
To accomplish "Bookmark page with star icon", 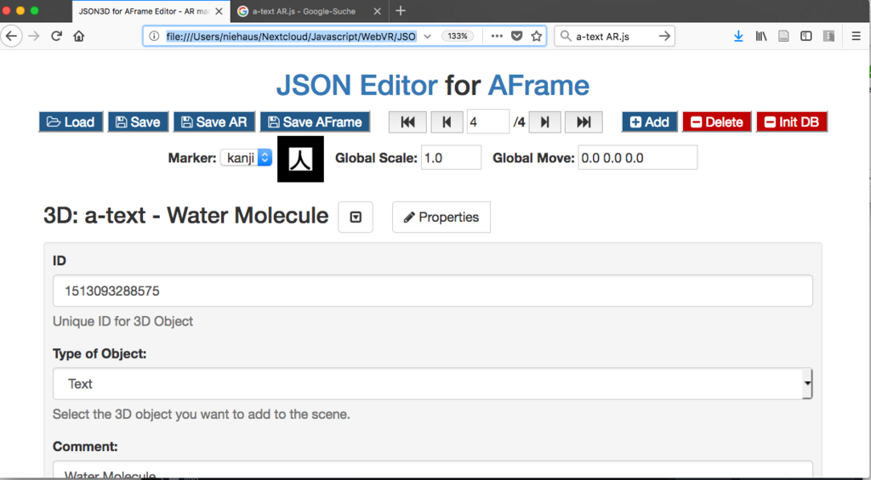I will [x=536, y=36].
